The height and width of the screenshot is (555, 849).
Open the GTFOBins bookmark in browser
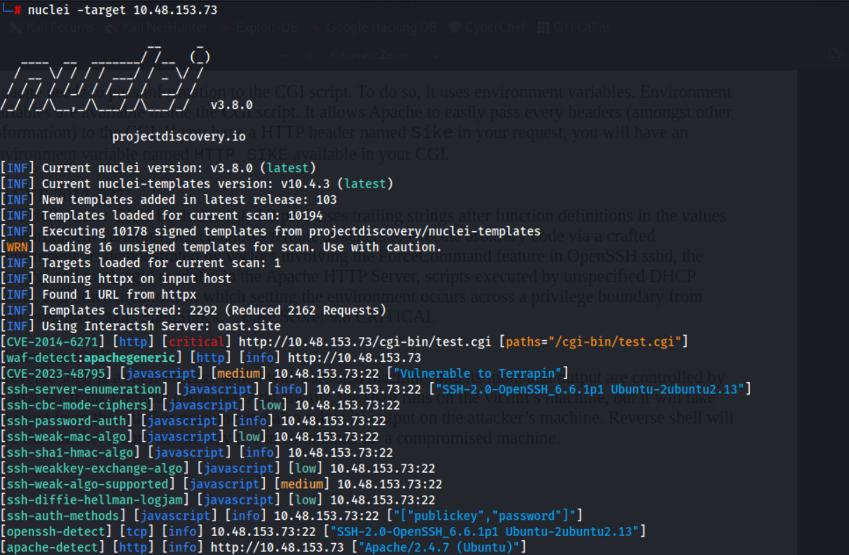(574, 28)
